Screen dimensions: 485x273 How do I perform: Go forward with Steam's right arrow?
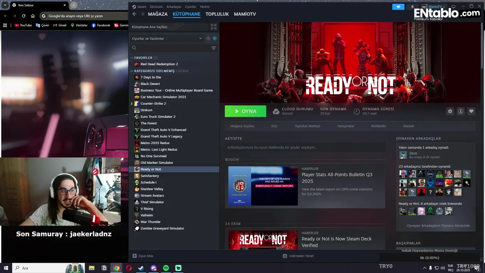[142, 14]
